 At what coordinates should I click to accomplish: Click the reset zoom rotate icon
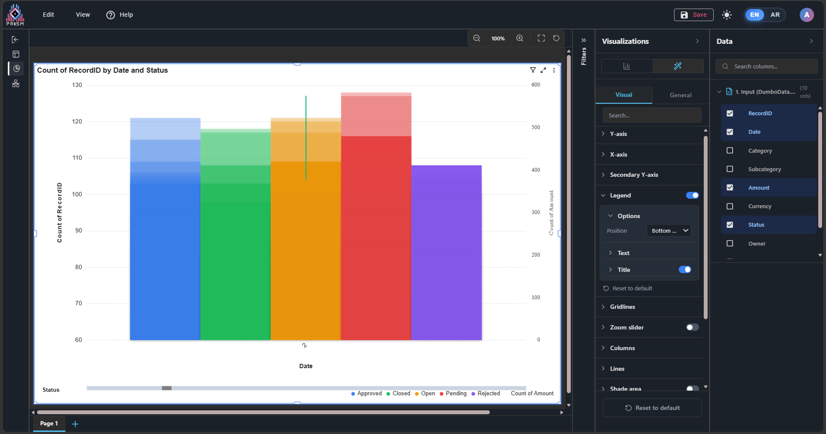point(556,38)
